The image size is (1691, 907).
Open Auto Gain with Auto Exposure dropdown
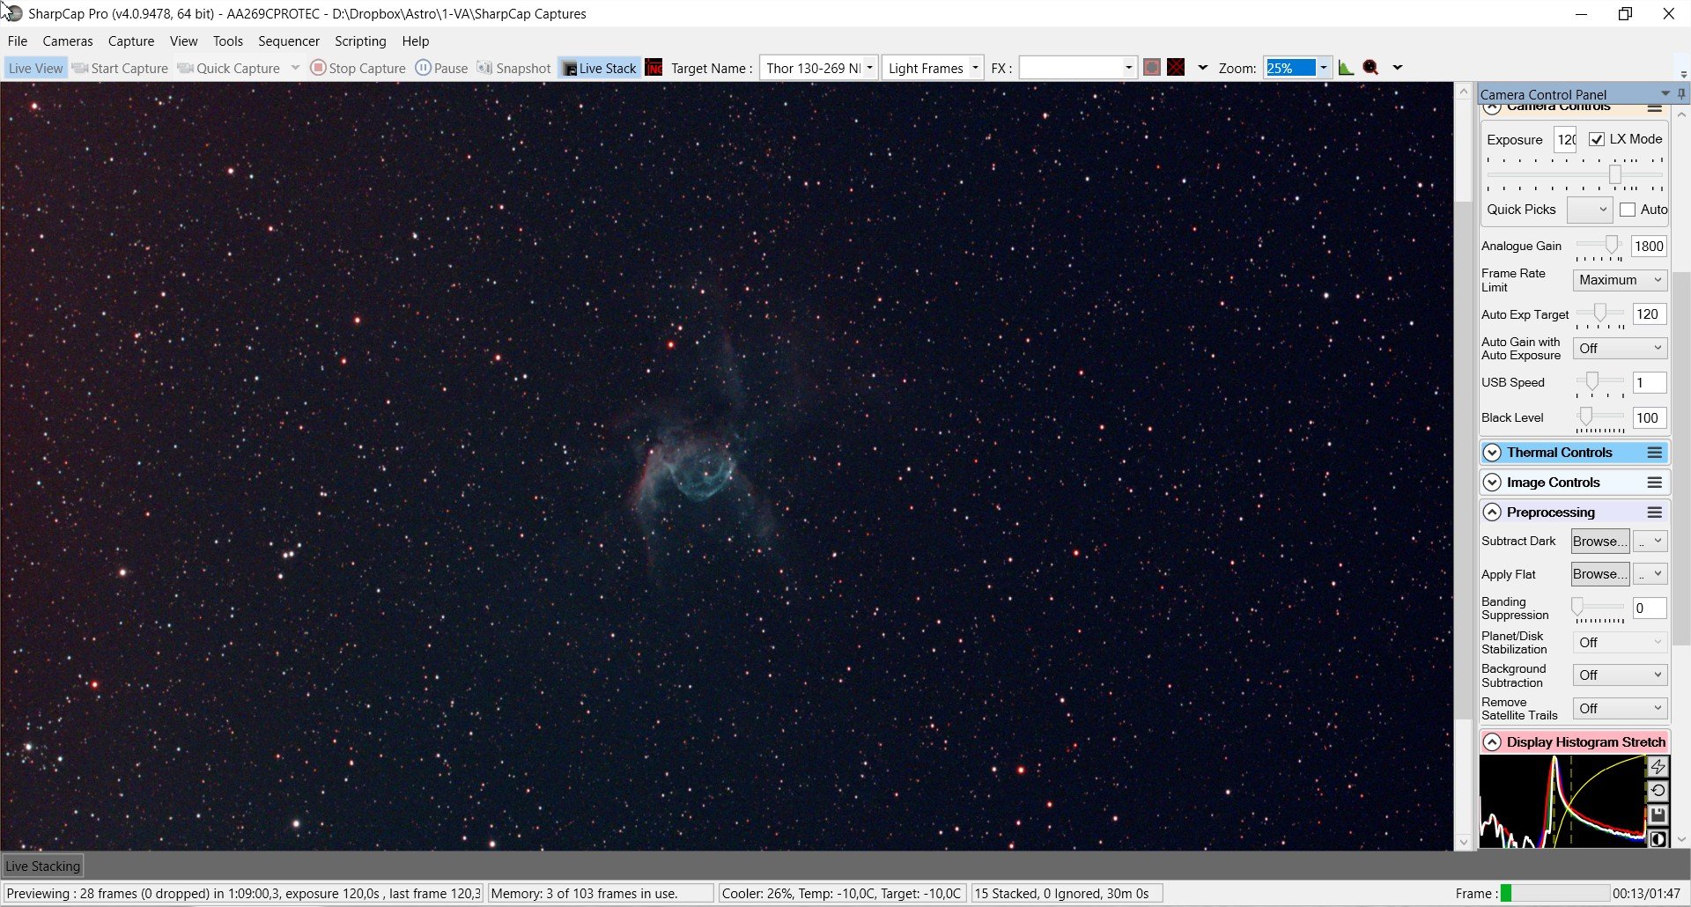click(1620, 349)
